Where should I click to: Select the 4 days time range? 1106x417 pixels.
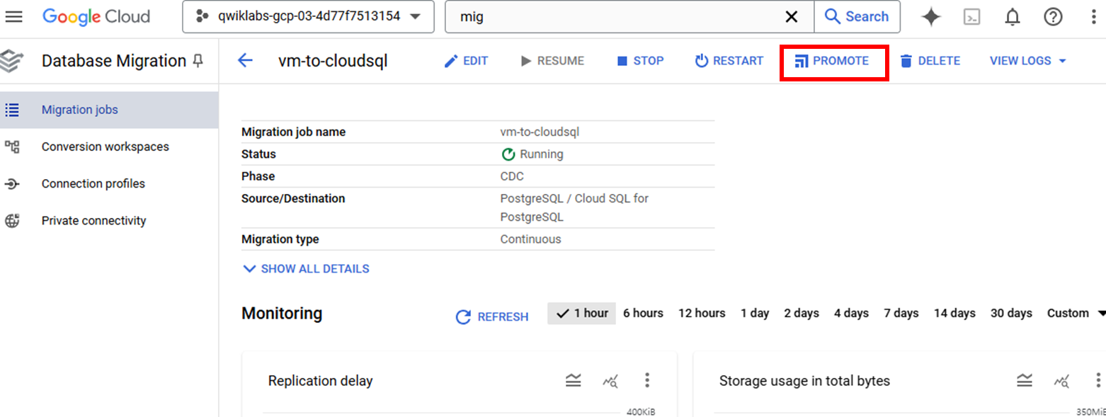pyautogui.click(x=851, y=313)
